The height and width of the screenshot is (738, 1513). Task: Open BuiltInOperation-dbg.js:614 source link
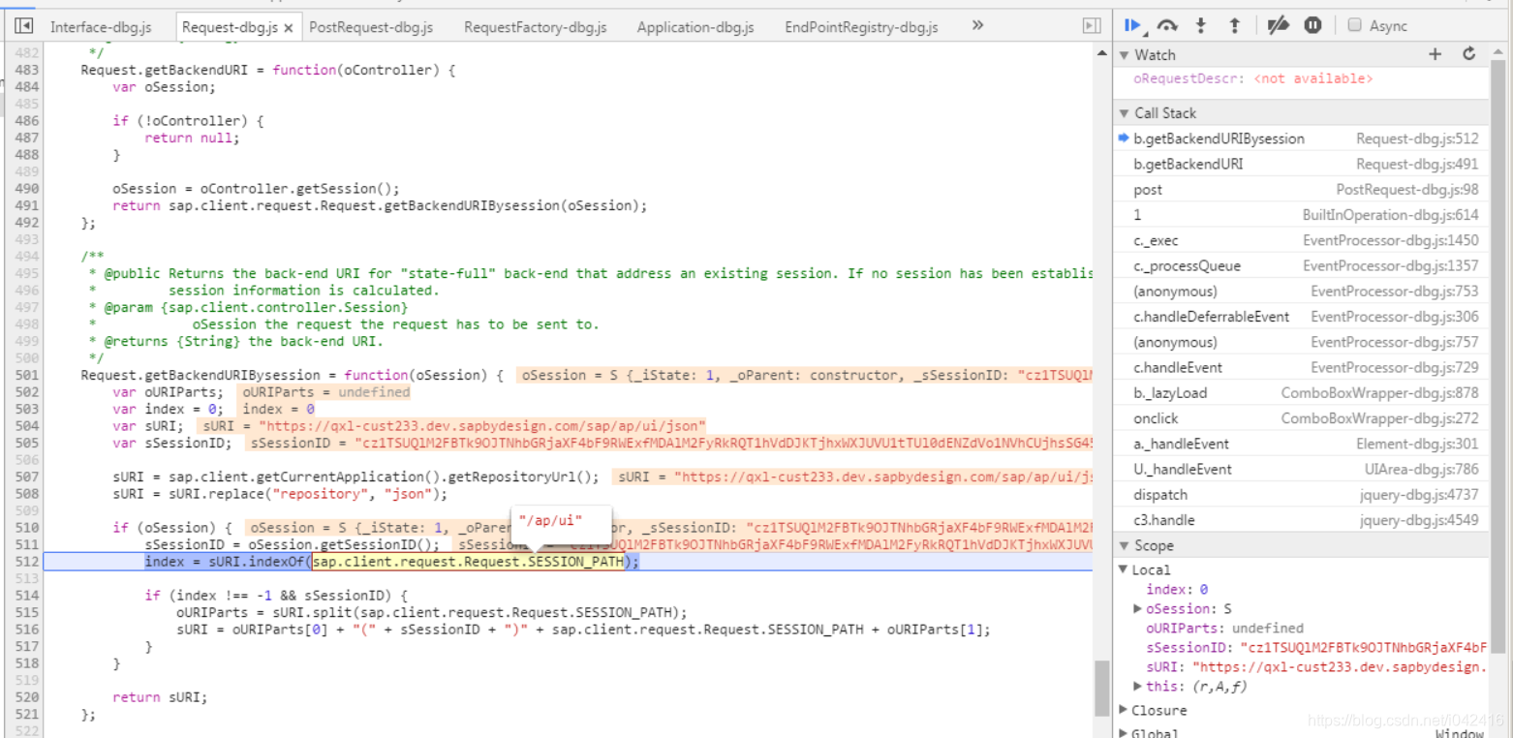[1390, 215]
